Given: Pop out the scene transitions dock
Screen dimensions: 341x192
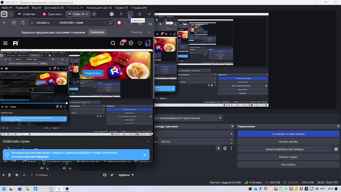Looking at the screenshot, I should point(232,126).
